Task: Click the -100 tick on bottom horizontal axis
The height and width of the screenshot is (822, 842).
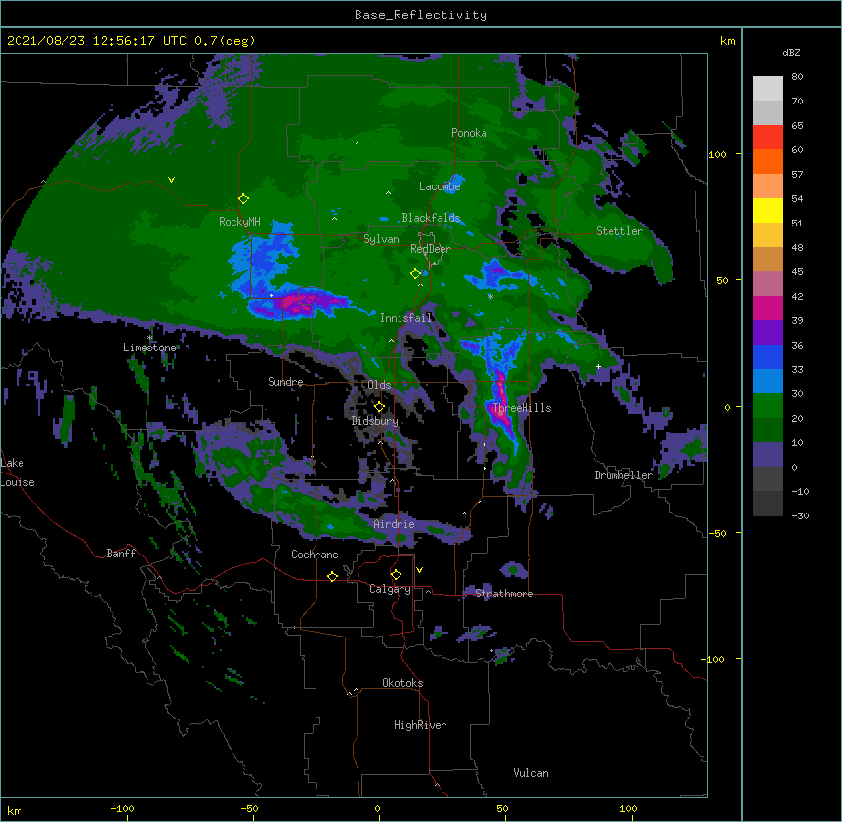Action: click(x=123, y=808)
